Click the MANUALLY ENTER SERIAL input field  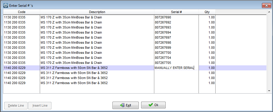pyautogui.click(x=176, y=68)
